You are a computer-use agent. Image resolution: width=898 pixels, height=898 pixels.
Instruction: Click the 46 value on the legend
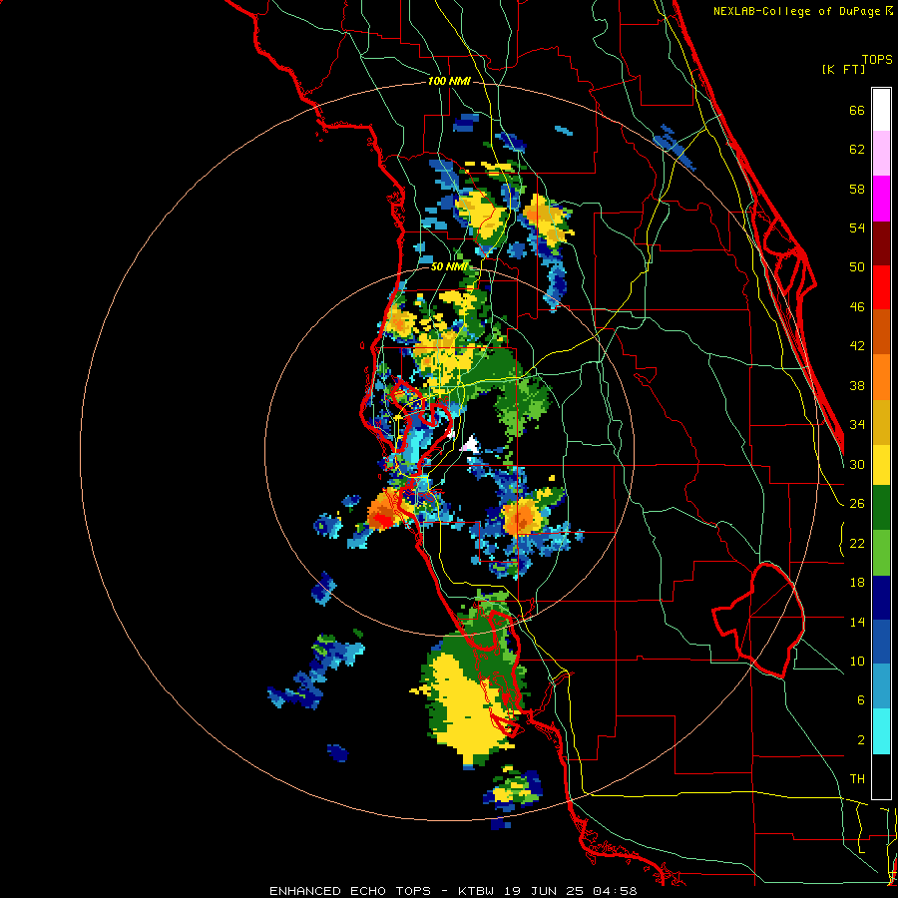857,307
